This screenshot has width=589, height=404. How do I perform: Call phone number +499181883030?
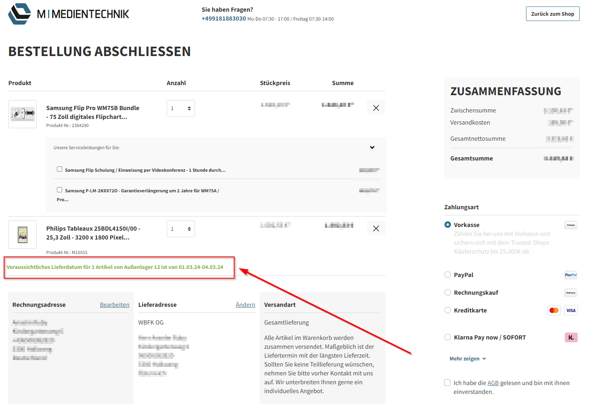tap(224, 19)
